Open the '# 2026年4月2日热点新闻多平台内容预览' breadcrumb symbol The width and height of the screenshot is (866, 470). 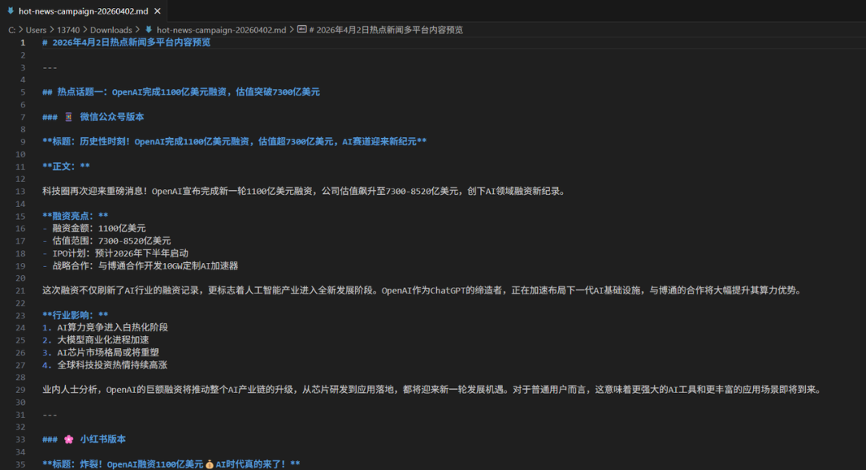point(386,30)
